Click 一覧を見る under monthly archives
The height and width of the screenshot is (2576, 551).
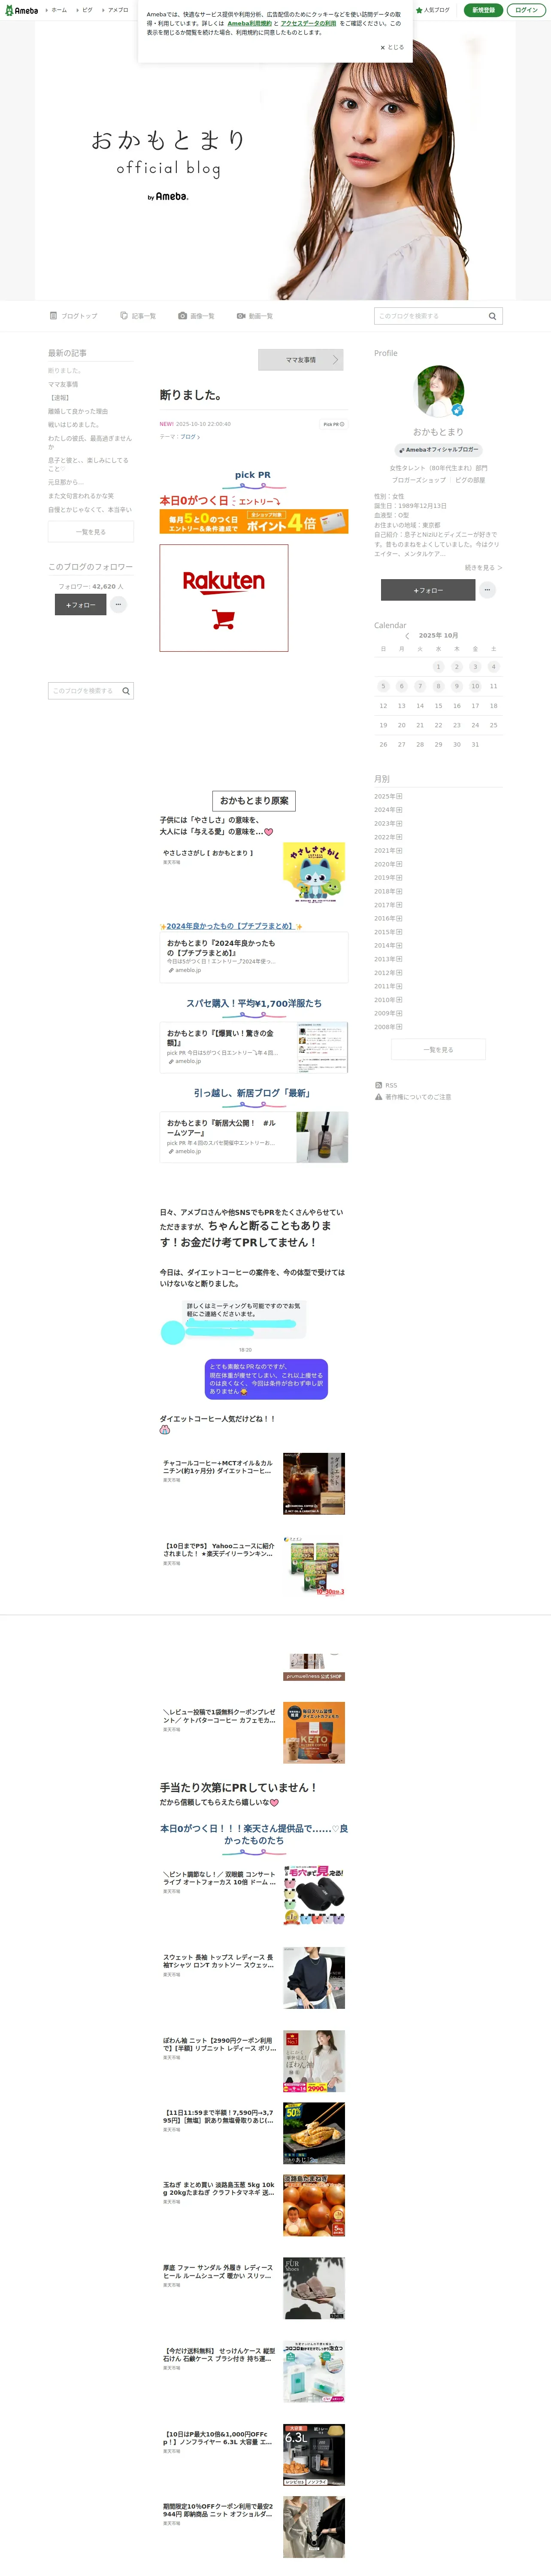pyautogui.click(x=438, y=1050)
